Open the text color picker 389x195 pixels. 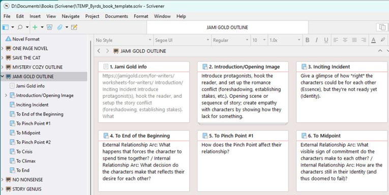[373, 40]
